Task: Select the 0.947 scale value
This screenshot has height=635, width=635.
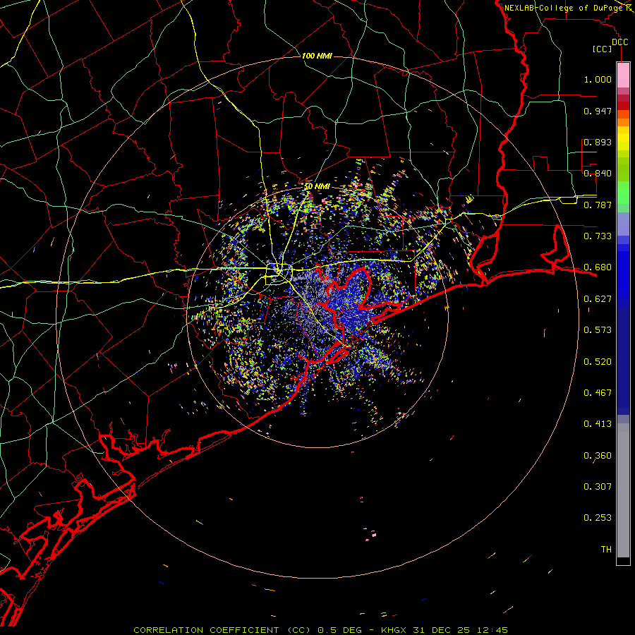Action: click(x=598, y=111)
